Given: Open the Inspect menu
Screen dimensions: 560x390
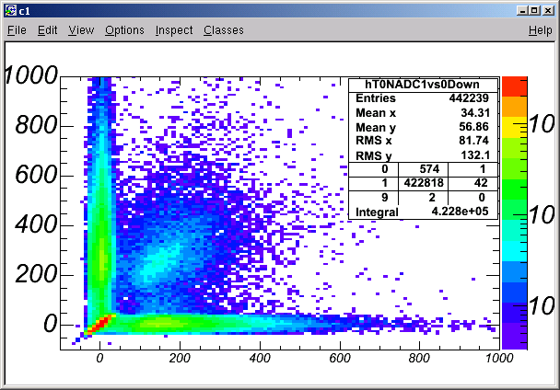Looking at the screenshot, I should pyautogui.click(x=174, y=30).
